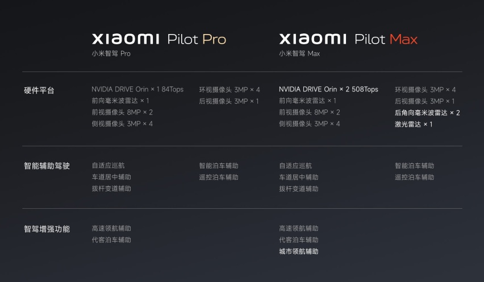The image size is (484, 282).
Task: Click 自适应巡航 in the Pilot Max column
Action: [x=295, y=166]
